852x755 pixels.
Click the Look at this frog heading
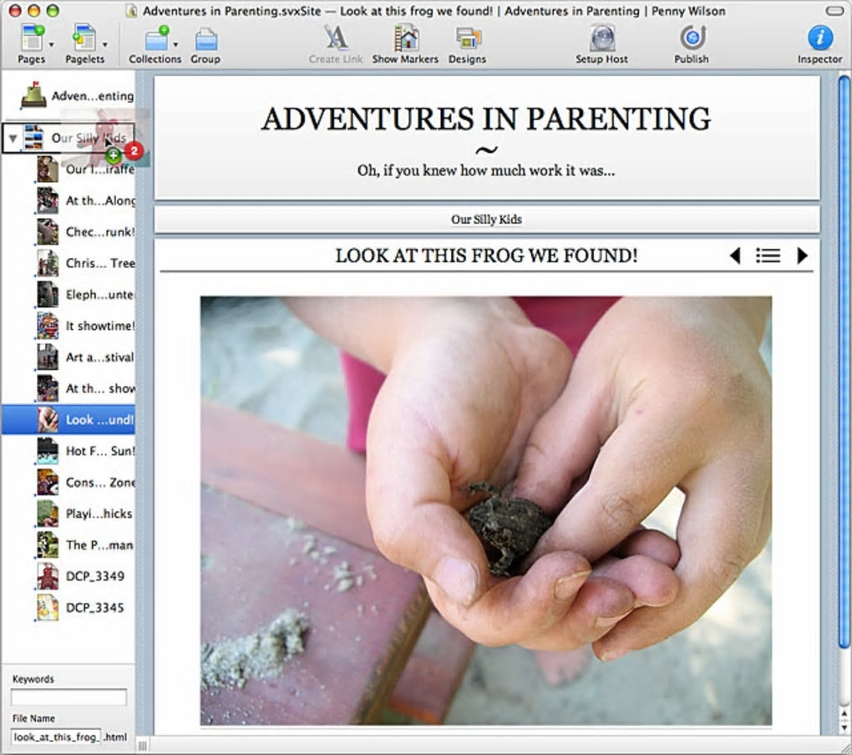pos(486,256)
